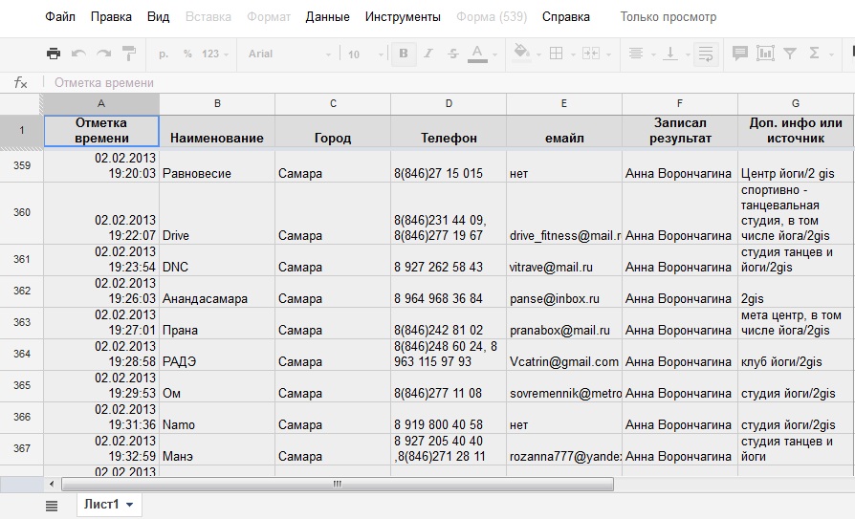The image size is (855, 519).
Task: Select the Paint format roller icon
Action: tap(129, 54)
